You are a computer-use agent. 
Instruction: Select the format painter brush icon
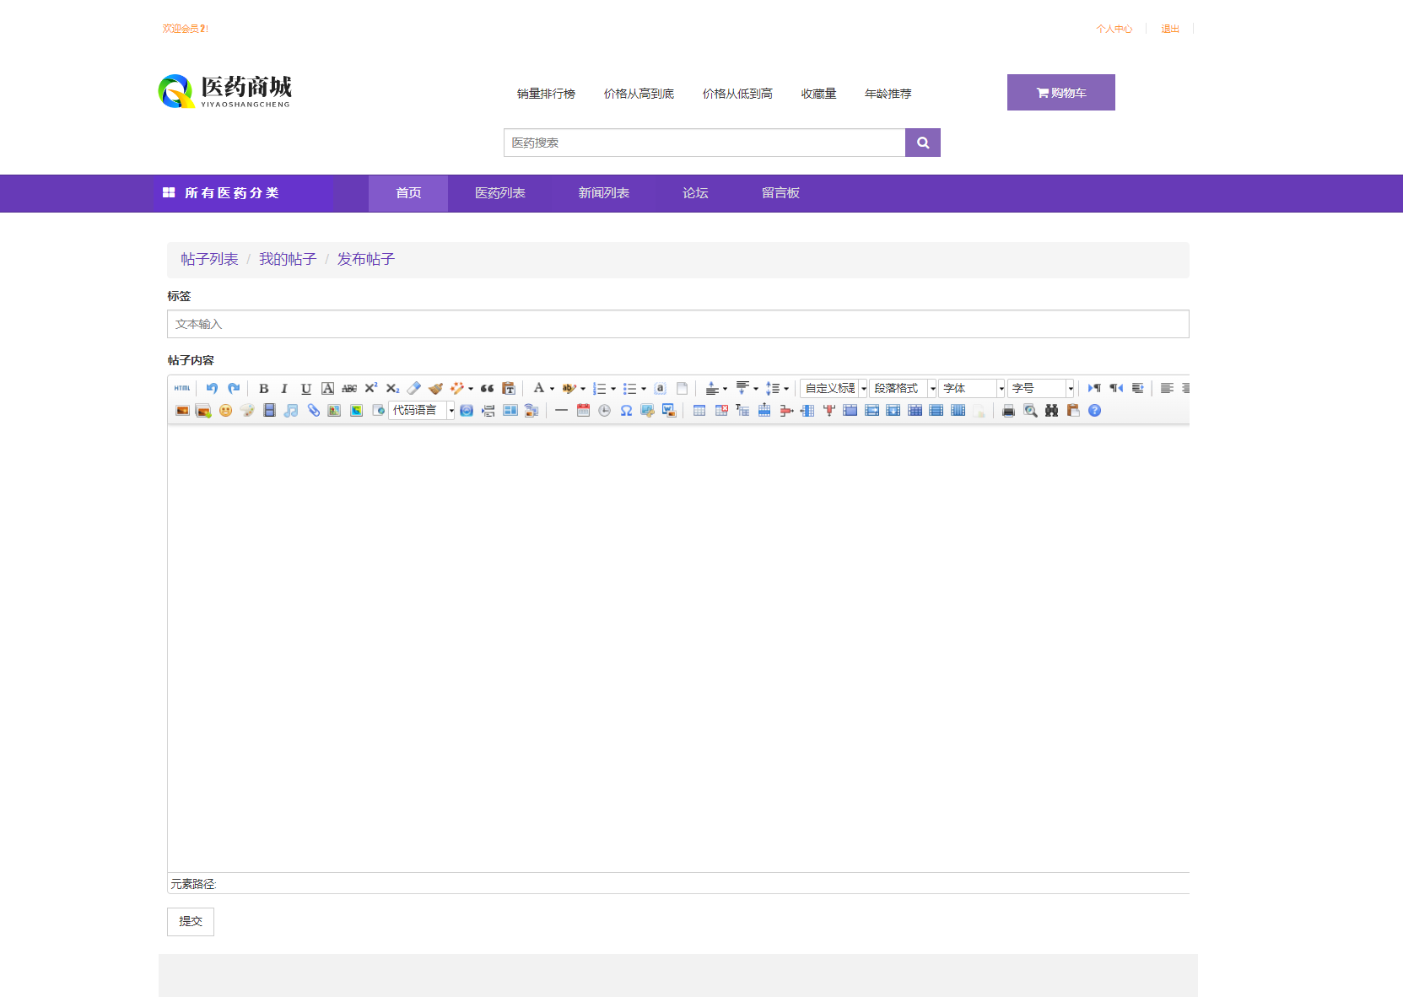tap(435, 388)
